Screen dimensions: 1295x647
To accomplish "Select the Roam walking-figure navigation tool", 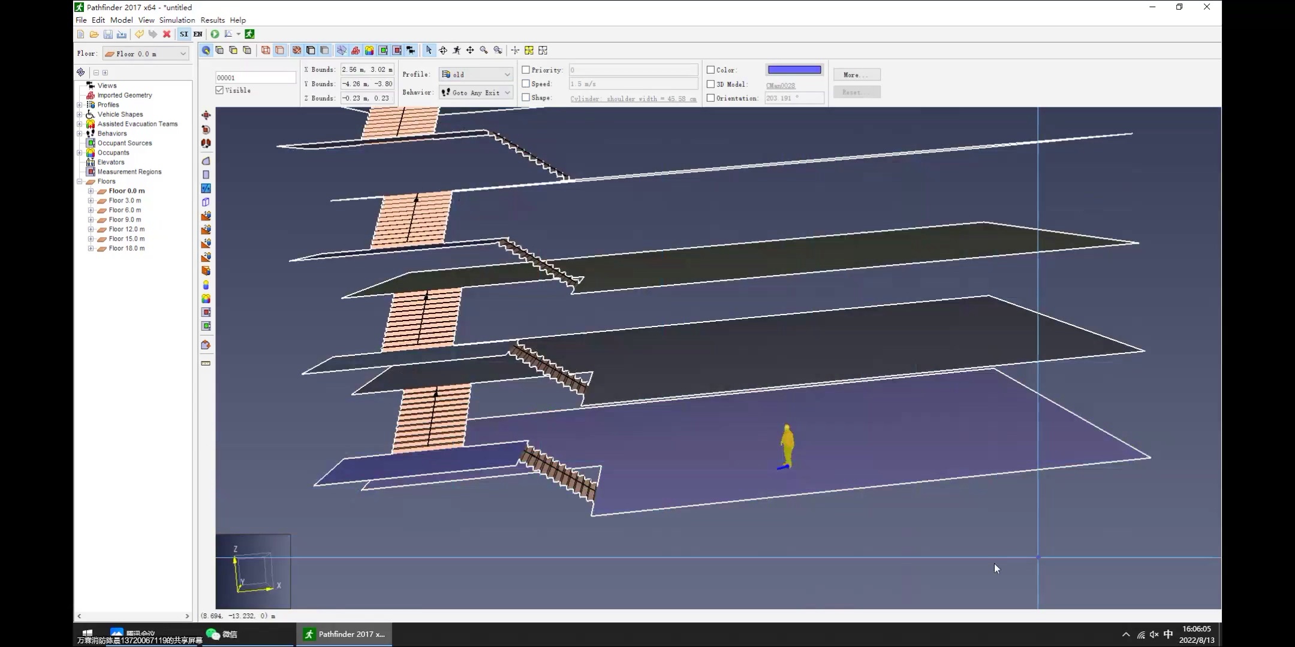I will (456, 50).
